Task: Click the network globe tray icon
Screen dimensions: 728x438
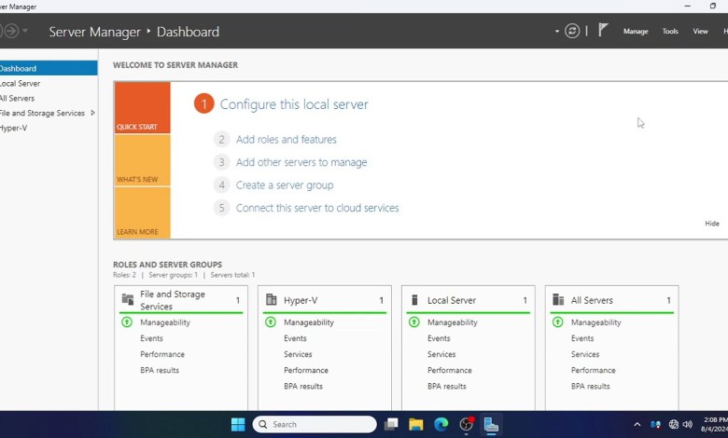Action: [673, 424]
